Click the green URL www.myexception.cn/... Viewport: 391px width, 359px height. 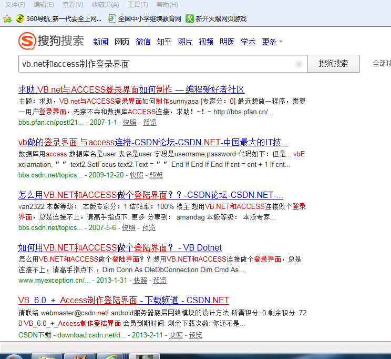[x=54, y=281]
